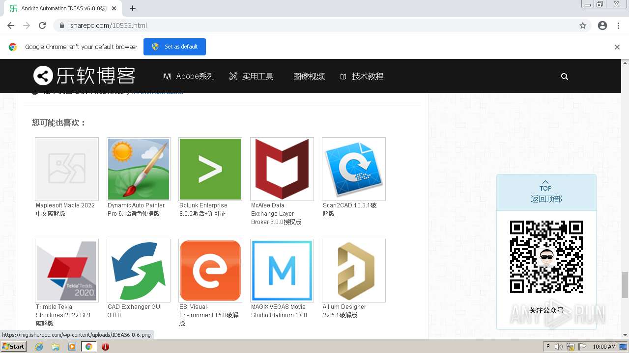Open the Splunk Enterprise green icon
Image resolution: width=629 pixels, height=353 pixels.
pos(210,169)
